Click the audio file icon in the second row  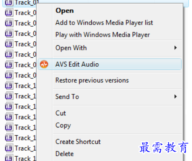click(9, 13)
